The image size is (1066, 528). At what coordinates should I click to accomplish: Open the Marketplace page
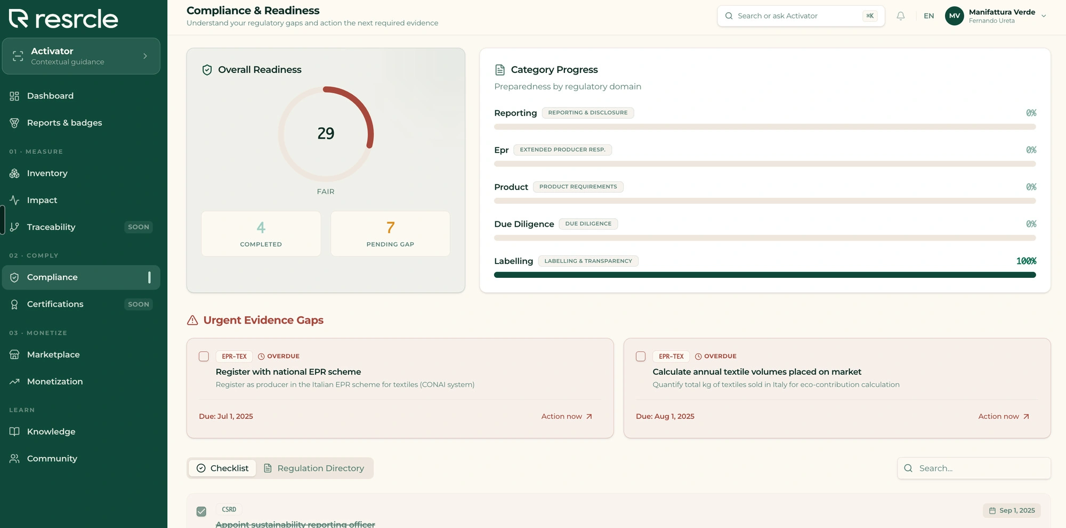(x=81, y=354)
